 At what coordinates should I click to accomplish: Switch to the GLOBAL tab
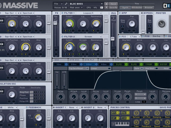tap(135, 60)
